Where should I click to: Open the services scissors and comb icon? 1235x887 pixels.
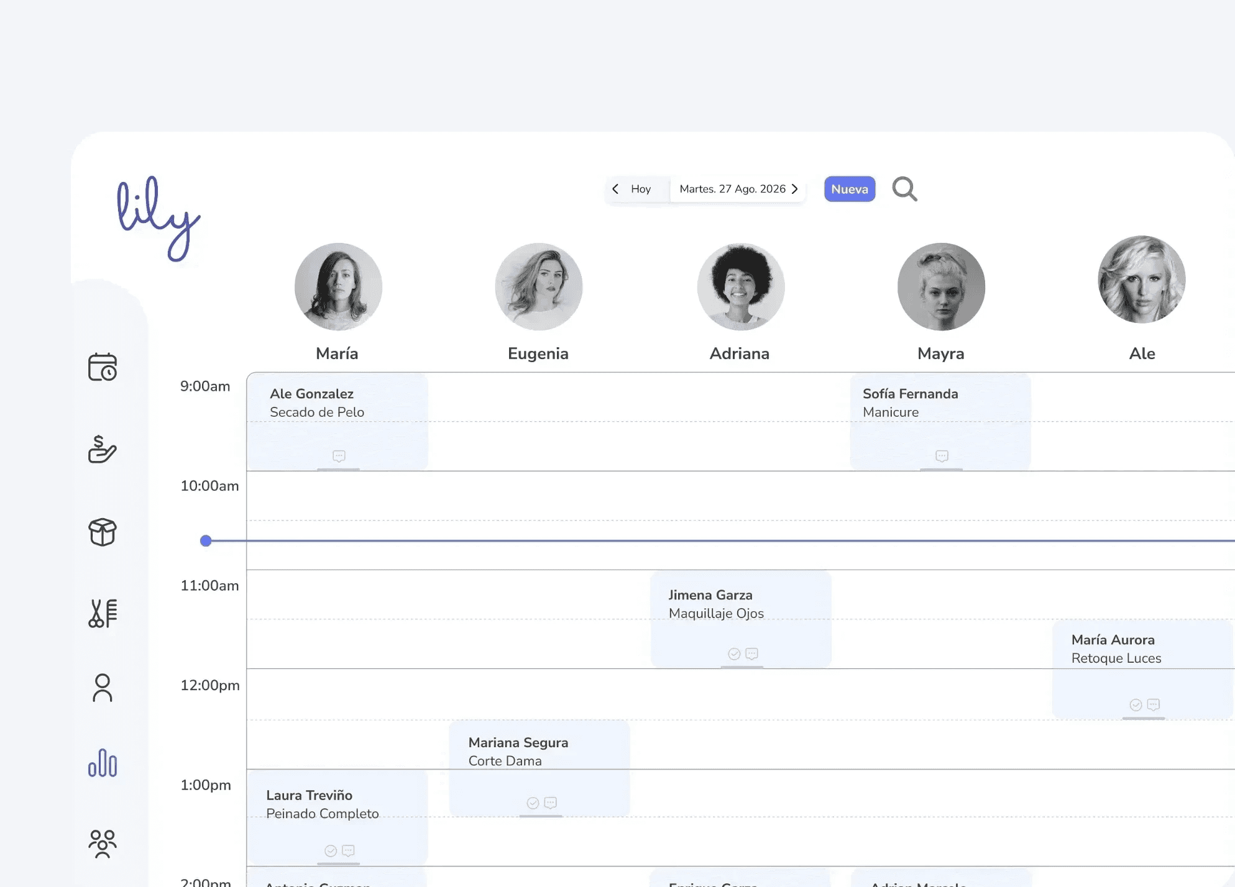pyautogui.click(x=103, y=614)
